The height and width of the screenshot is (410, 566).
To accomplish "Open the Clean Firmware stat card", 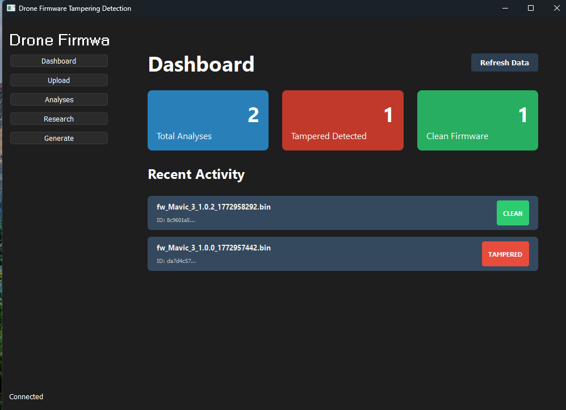I will pos(477,120).
